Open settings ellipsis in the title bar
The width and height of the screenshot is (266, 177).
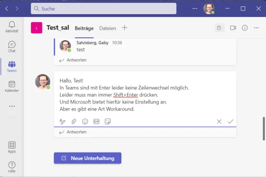(195, 8)
